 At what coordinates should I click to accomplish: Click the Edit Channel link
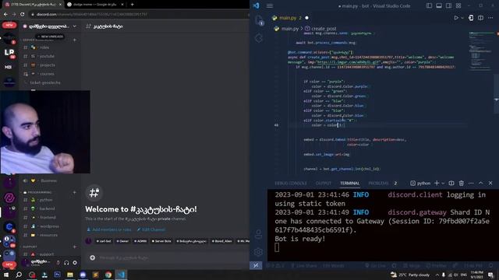150,229
